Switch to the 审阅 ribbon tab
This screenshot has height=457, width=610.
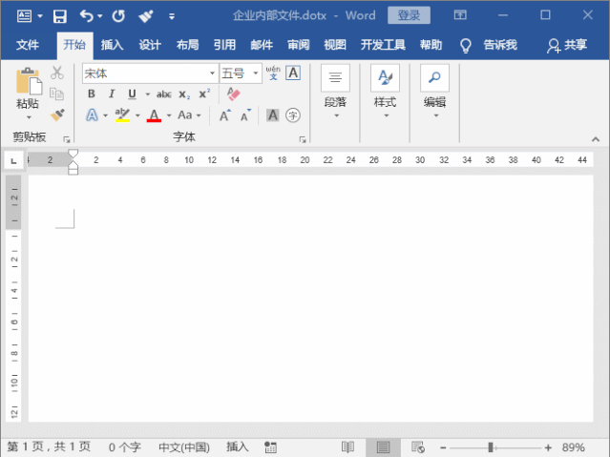[298, 45]
